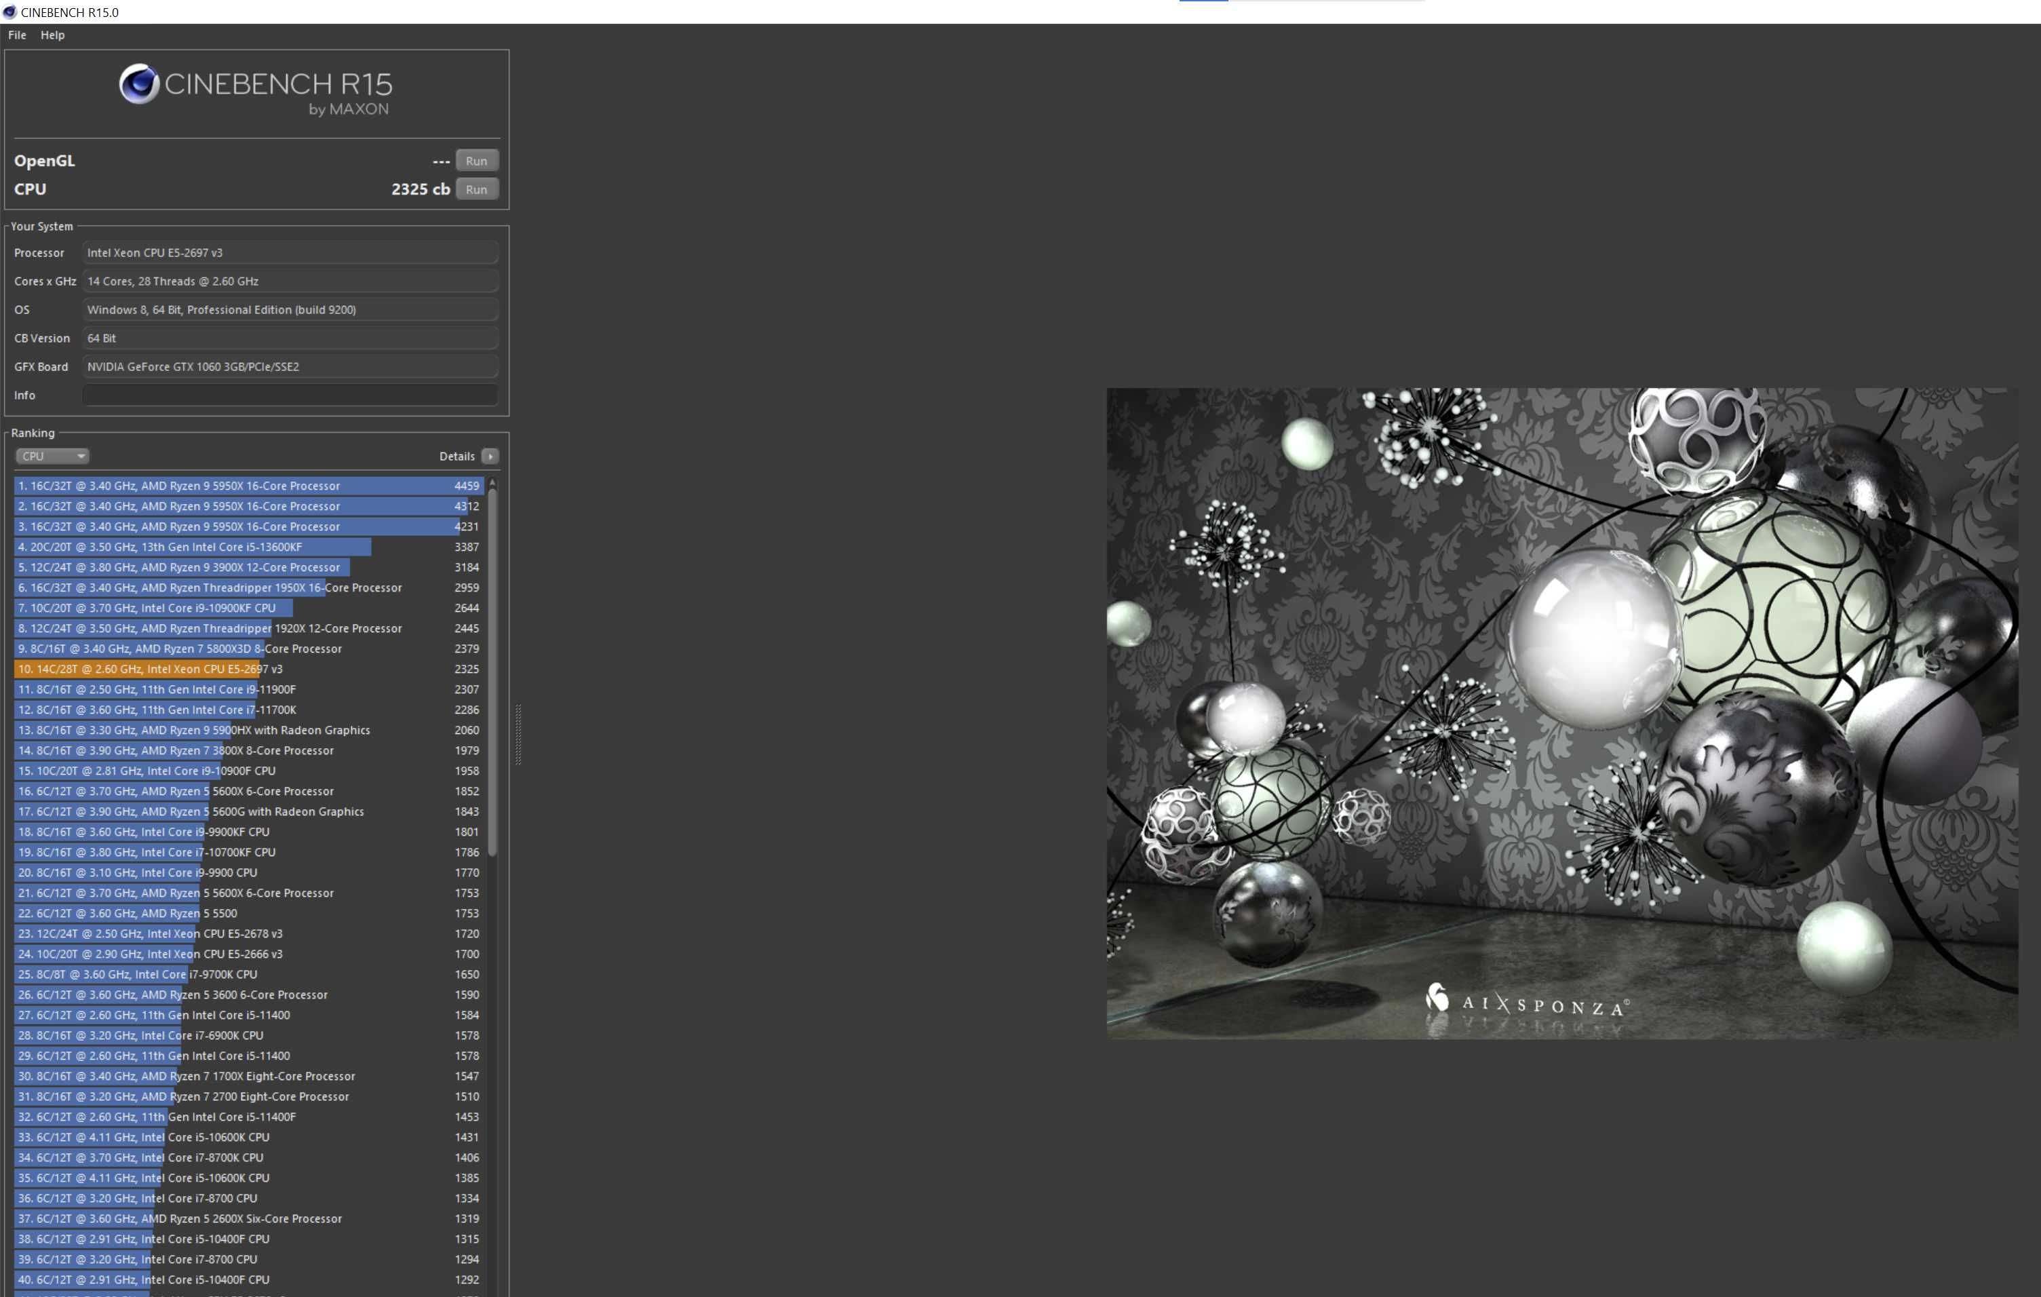Select the Core i9-9900KF ranking row
Screen dimensions: 2041x1297
coord(249,832)
